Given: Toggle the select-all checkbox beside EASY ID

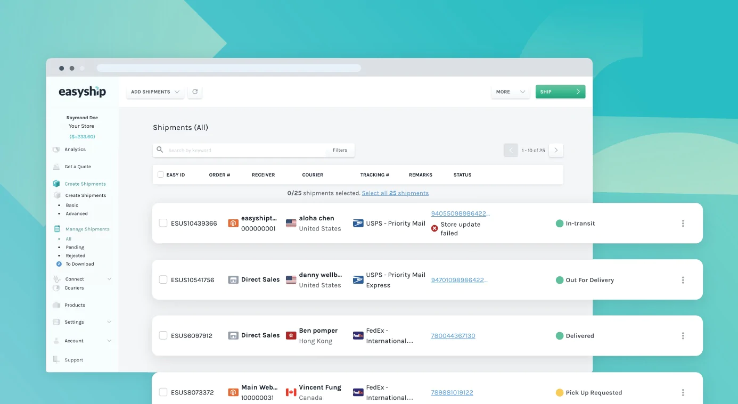Looking at the screenshot, I should tap(161, 175).
